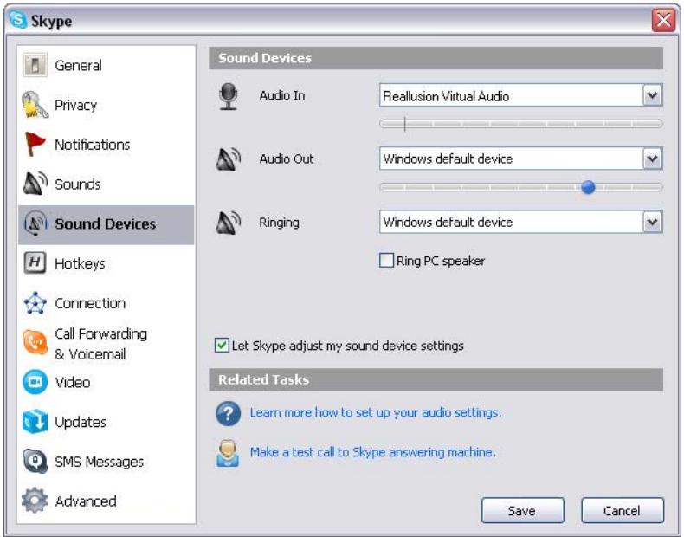
Task: Click the Hotkeys H key icon
Action: tap(35, 263)
